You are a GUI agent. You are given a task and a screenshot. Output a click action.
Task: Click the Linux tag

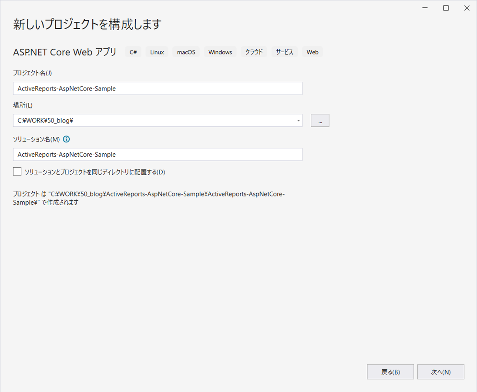coord(157,52)
